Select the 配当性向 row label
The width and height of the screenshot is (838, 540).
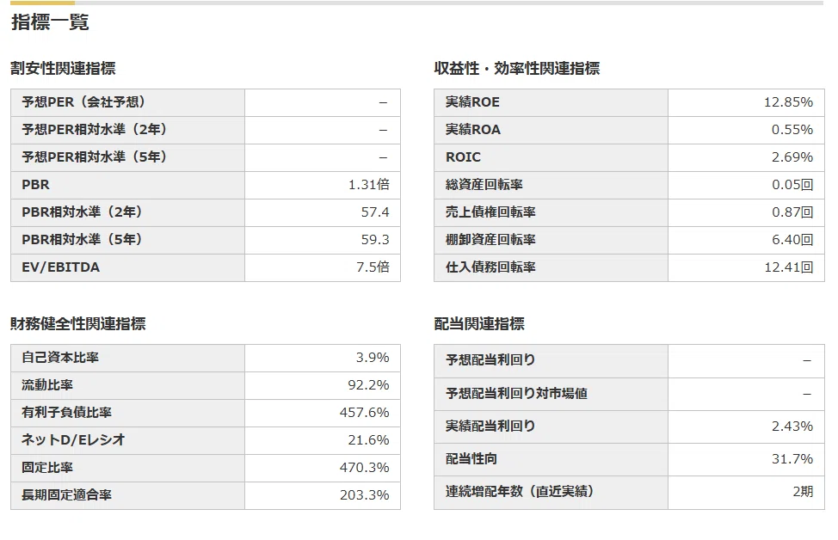(x=471, y=459)
